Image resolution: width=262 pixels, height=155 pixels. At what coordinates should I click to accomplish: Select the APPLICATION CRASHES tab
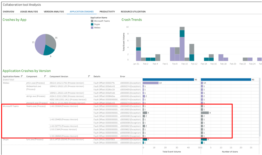pyautogui.click(x=82, y=12)
